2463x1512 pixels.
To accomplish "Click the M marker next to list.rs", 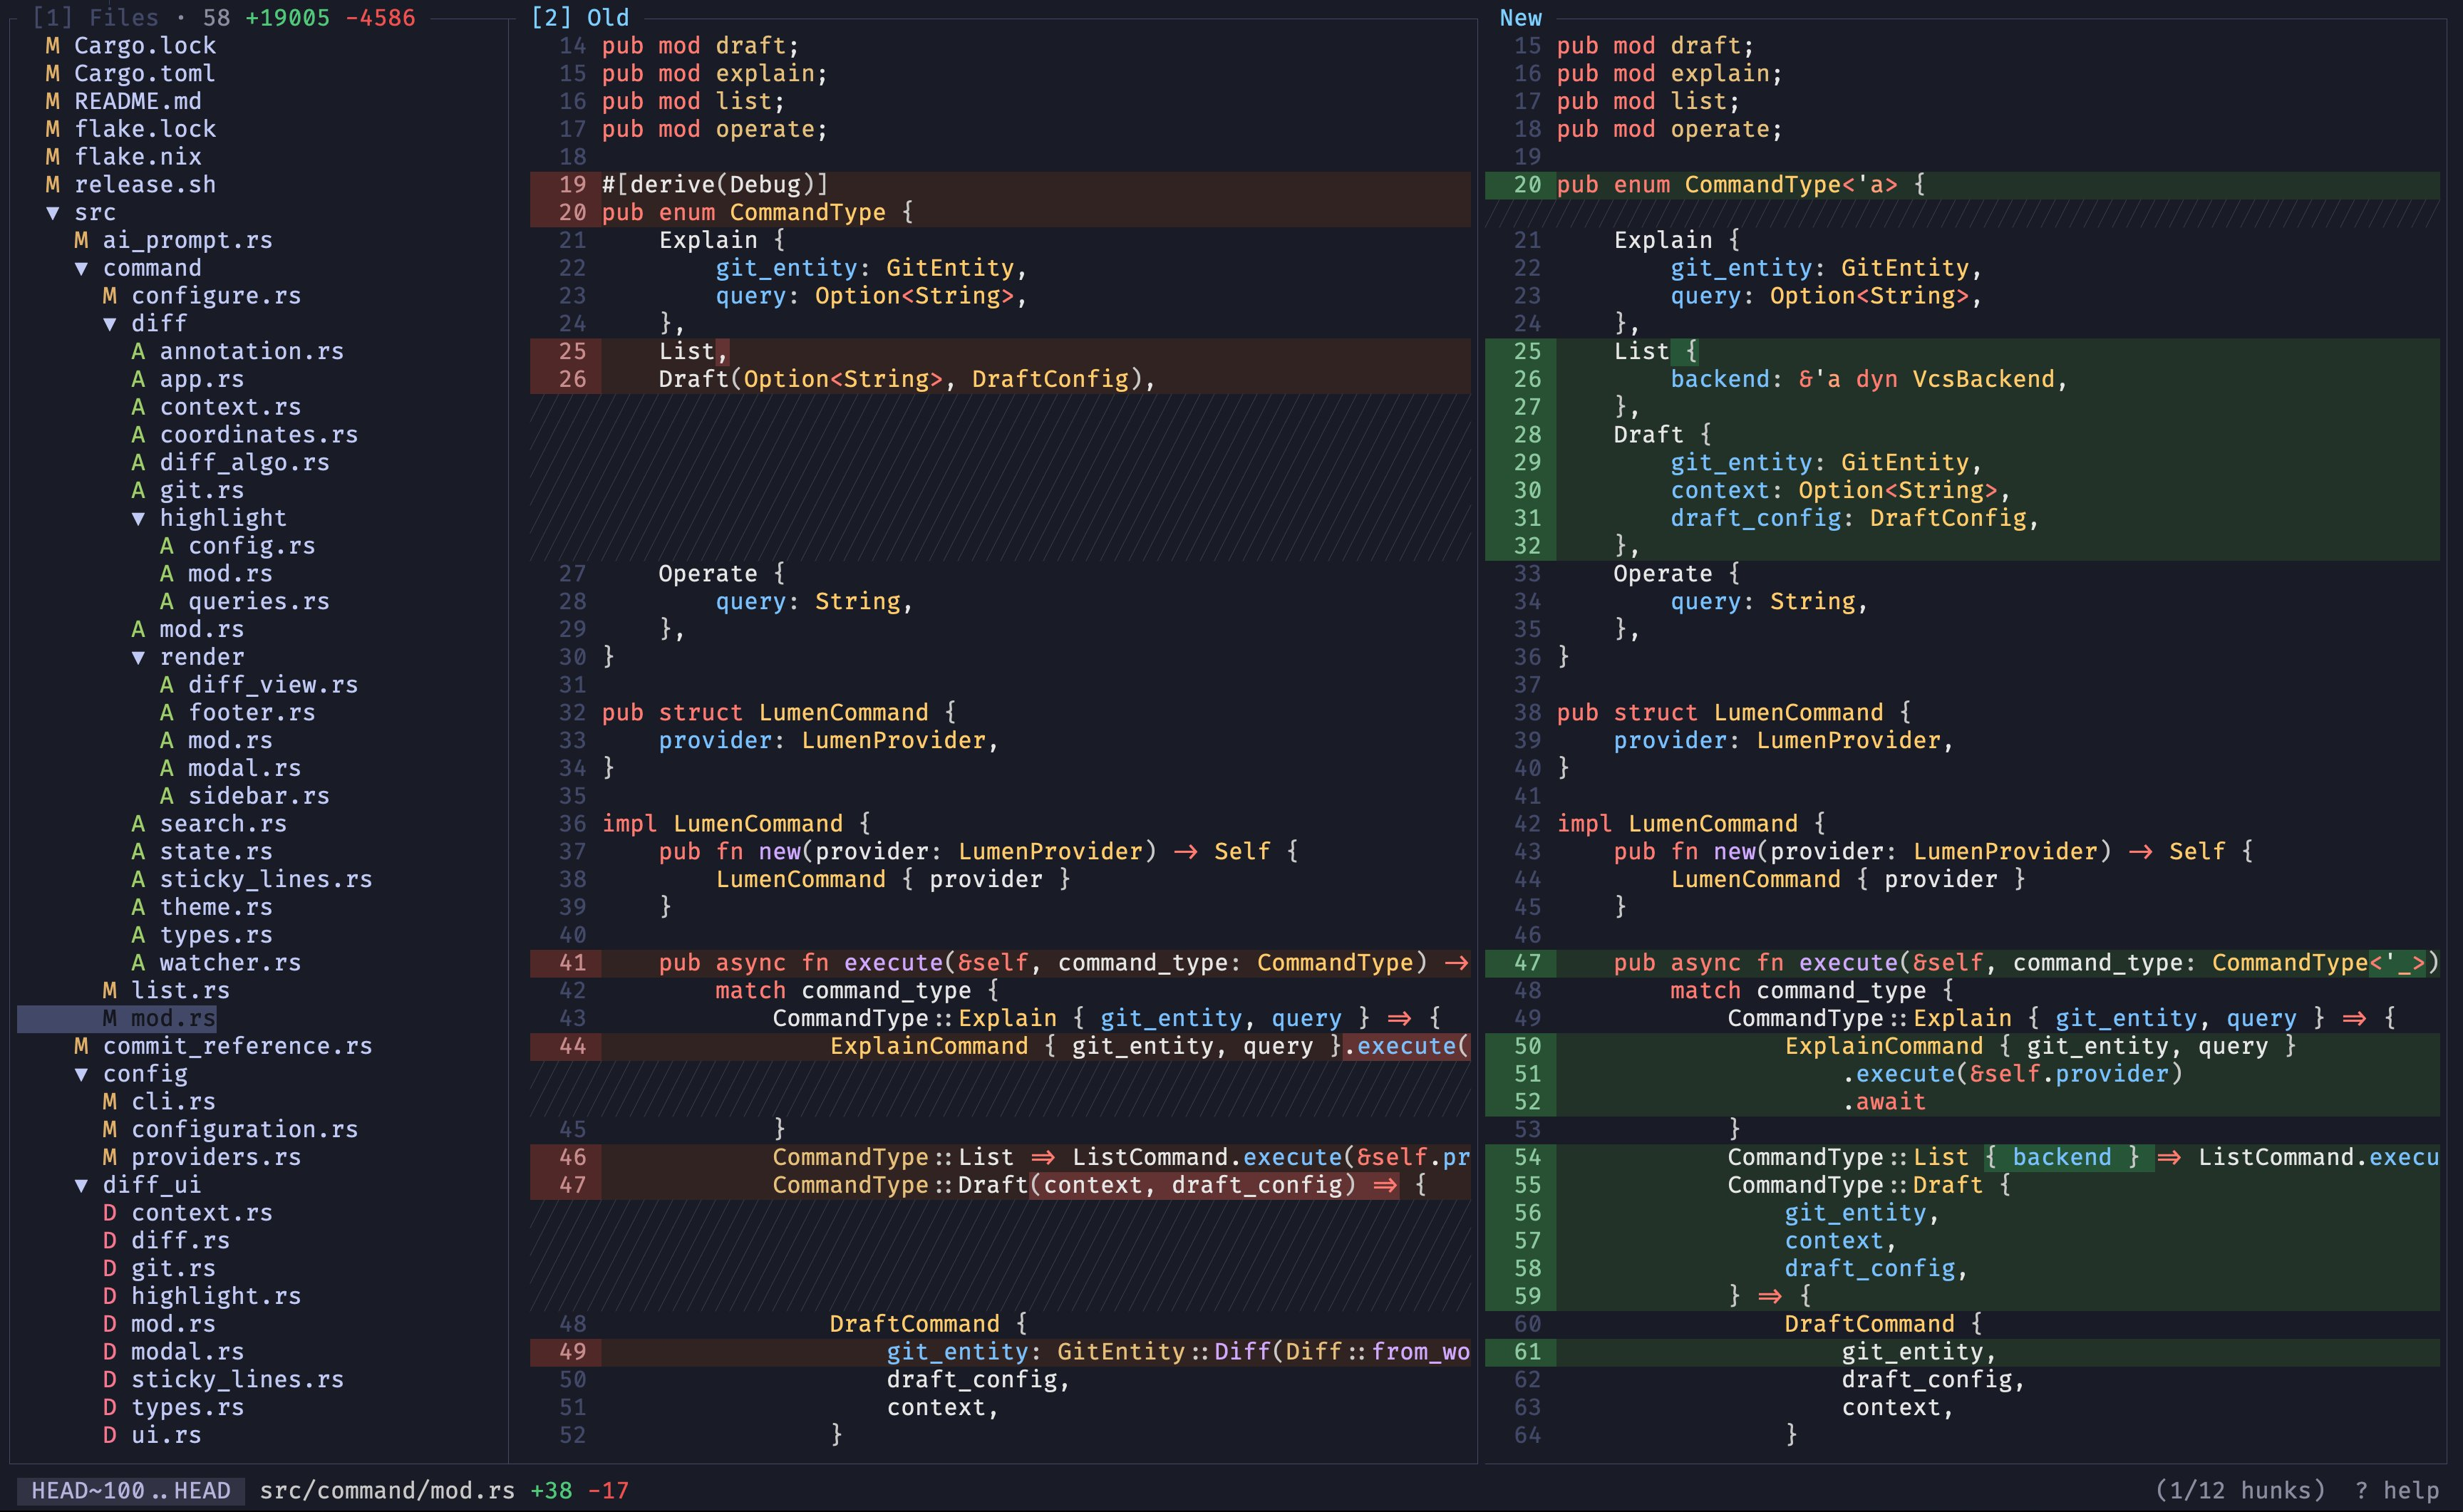I will pos(110,991).
